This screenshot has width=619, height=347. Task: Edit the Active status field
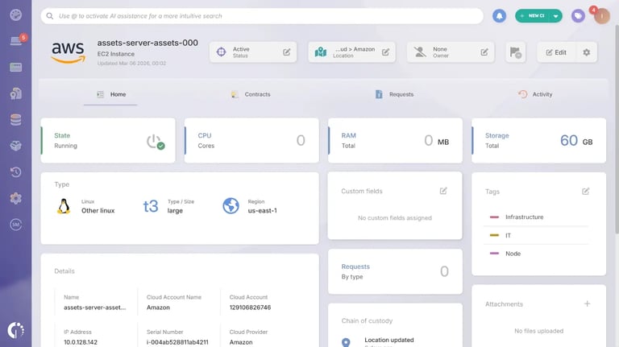pos(287,52)
